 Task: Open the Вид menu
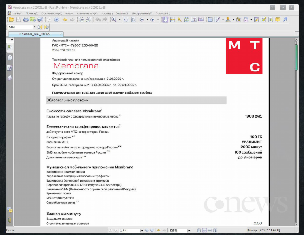(x=69, y=13)
